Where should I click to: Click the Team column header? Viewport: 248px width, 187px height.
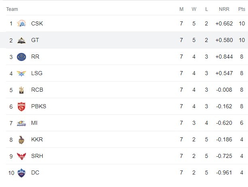click(x=12, y=9)
